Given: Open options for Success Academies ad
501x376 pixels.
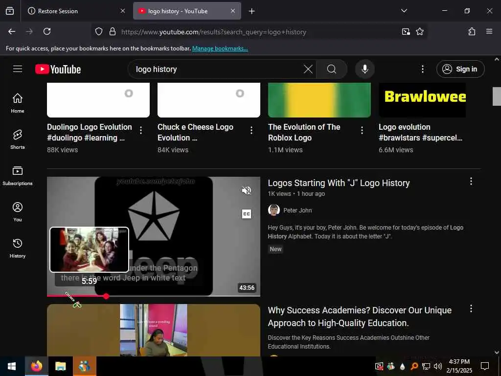Looking at the screenshot, I should (471, 308).
